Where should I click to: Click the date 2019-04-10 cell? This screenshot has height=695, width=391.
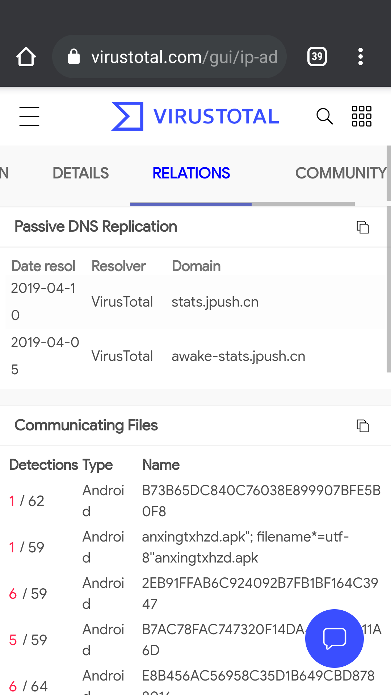tap(43, 302)
